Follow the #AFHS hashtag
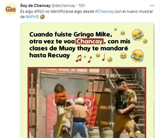This screenshot has height=138, width=161. pos(32,17)
